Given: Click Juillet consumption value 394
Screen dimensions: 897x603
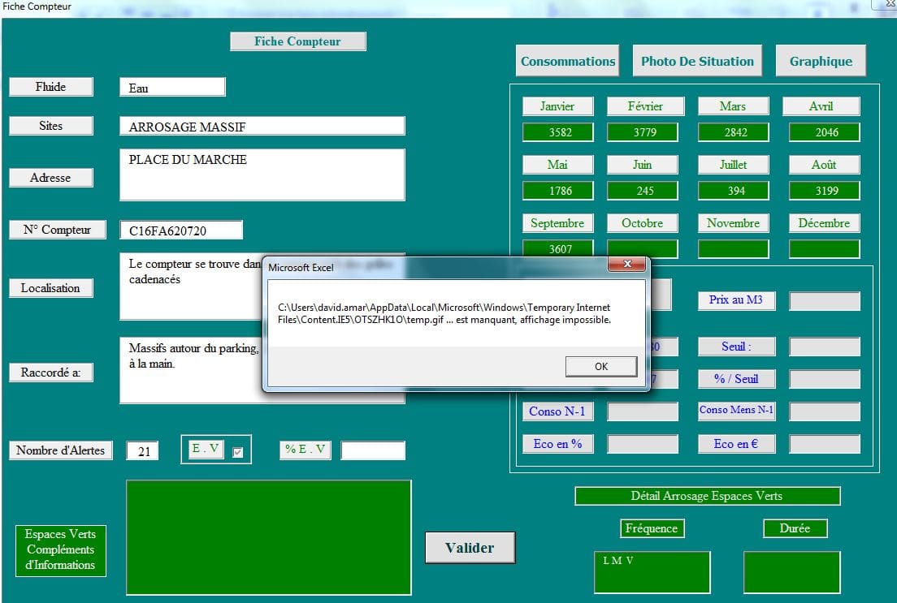Looking at the screenshot, I should (734, 191).
